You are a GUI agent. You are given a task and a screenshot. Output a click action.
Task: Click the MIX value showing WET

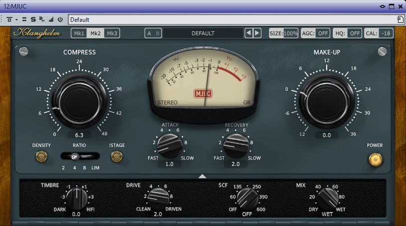click(x=327, y=214)
